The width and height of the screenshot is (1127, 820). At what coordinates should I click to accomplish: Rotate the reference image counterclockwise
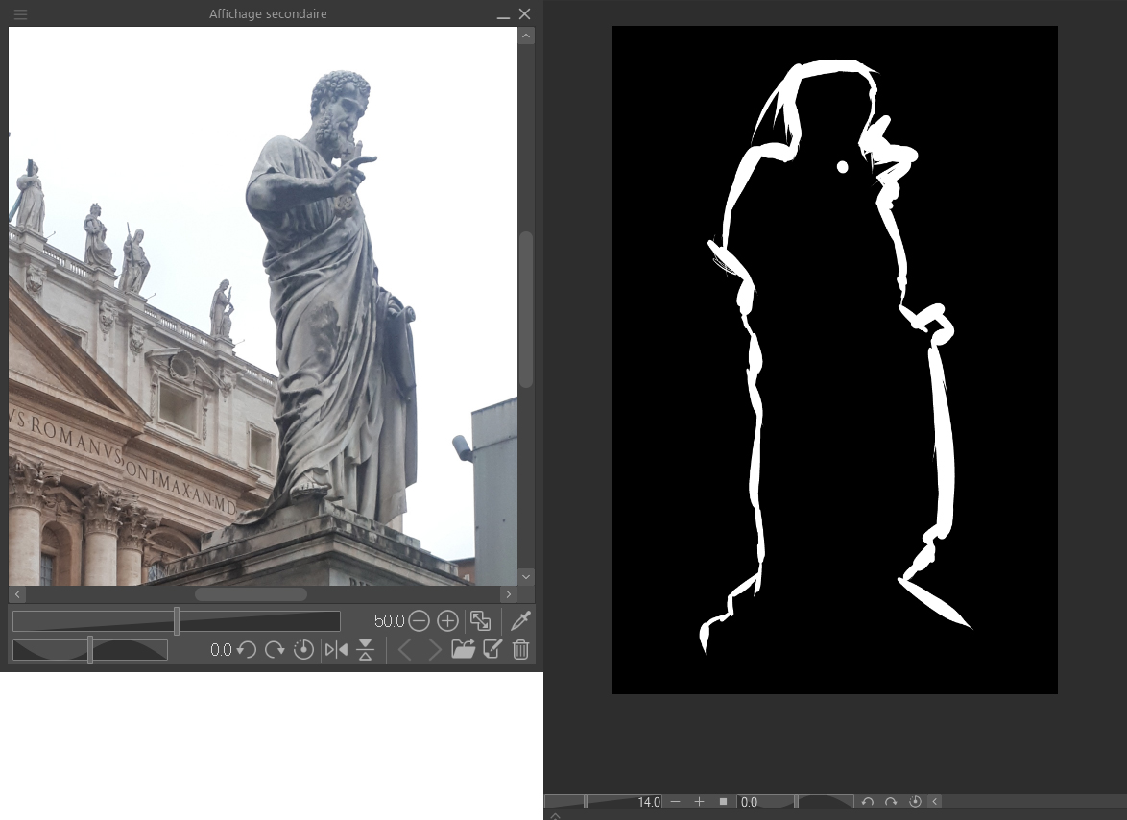[x=247, y=650]
